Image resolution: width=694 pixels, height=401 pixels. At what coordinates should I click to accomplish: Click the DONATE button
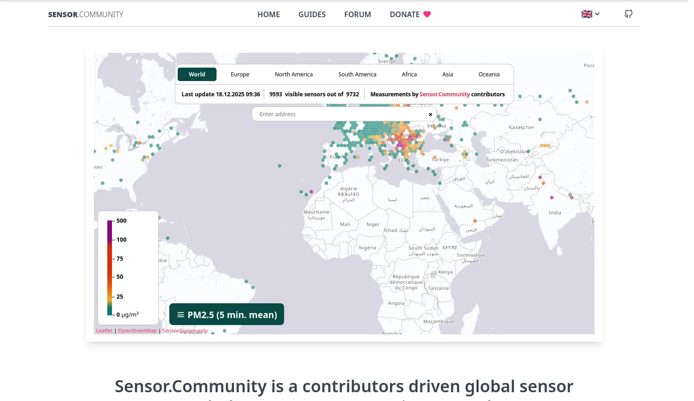[x=404, y=14]
